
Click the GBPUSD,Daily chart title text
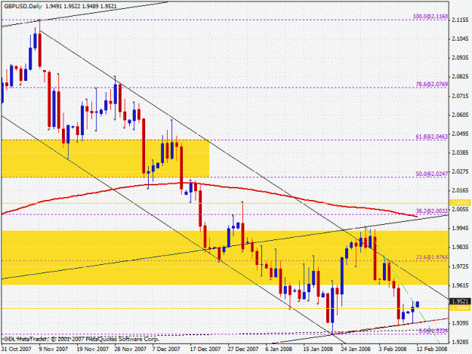coord(23,6)
